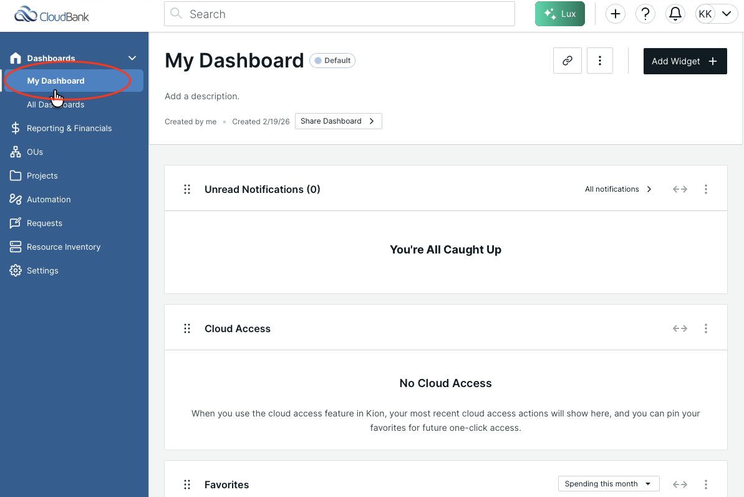Click the 'Created 2/19/26' text
The image size is (744, 497).
click(261, 122)
